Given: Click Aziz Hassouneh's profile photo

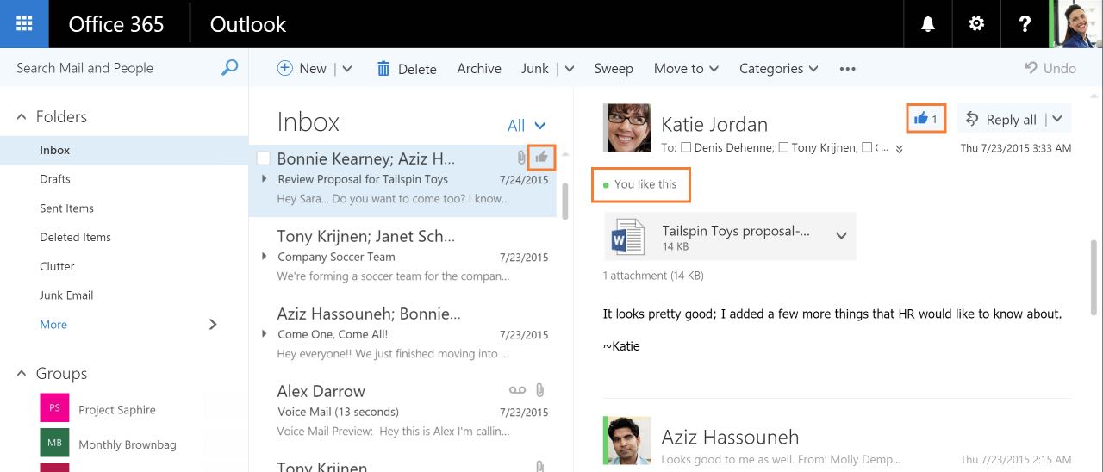Looking at the screenshot, I should point(627,443).
